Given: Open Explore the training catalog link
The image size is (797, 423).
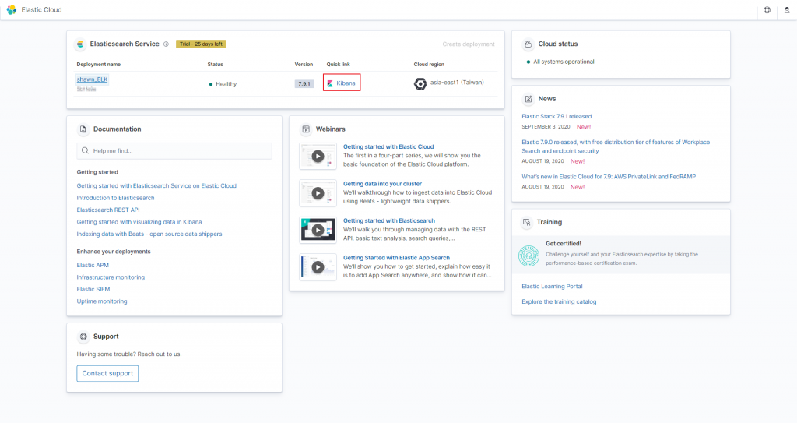Looking at the screenshot, I should click(x=559, y=301).
